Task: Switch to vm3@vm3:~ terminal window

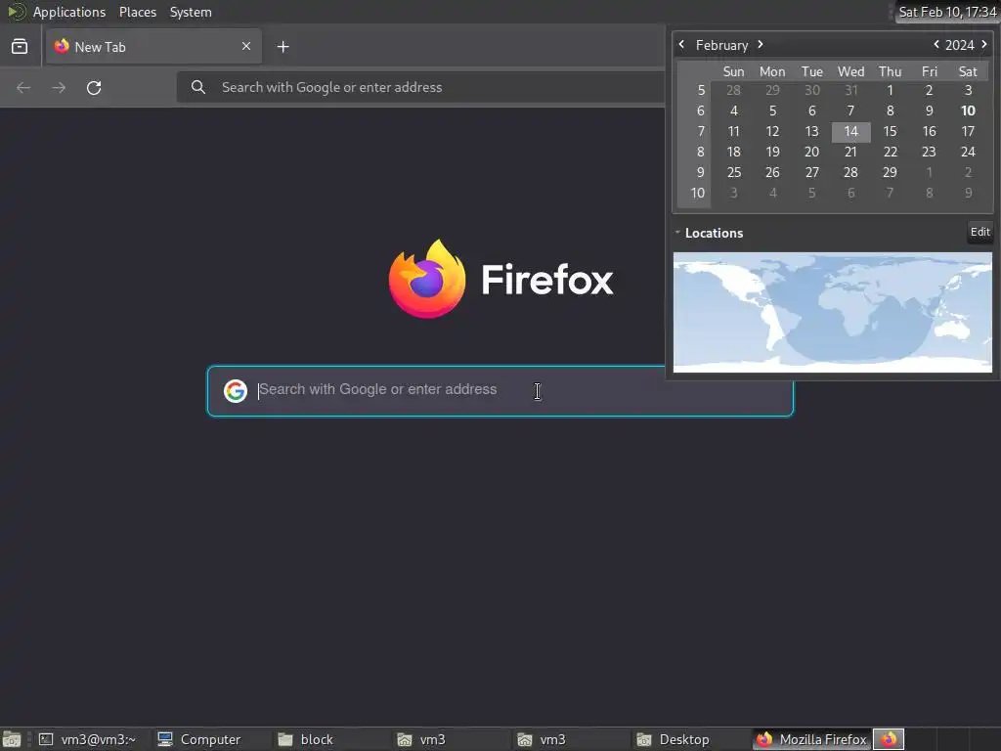Action: coord(89,739)
